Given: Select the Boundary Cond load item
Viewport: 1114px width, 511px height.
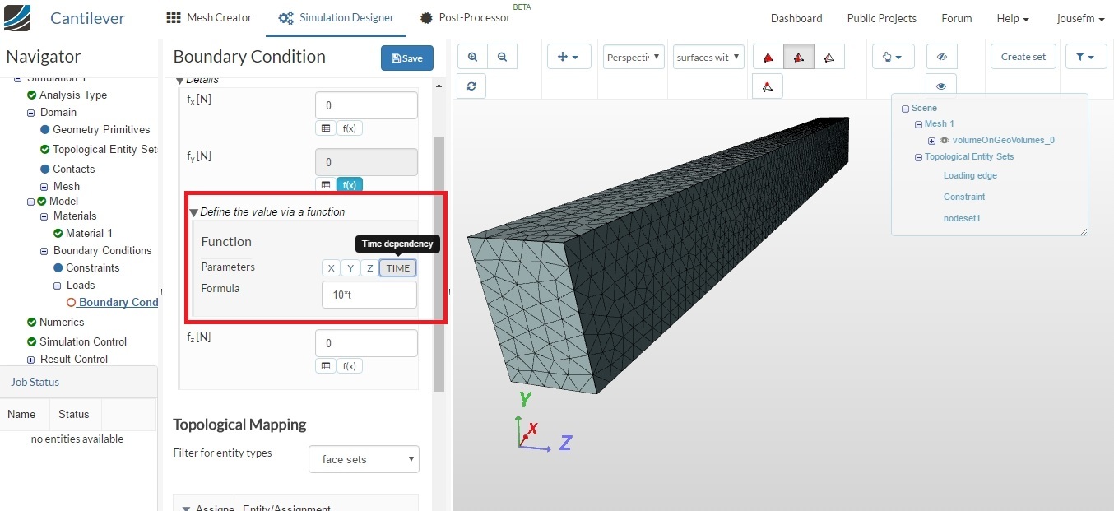Looking at the screenshot, I should [x=118, y=302].
